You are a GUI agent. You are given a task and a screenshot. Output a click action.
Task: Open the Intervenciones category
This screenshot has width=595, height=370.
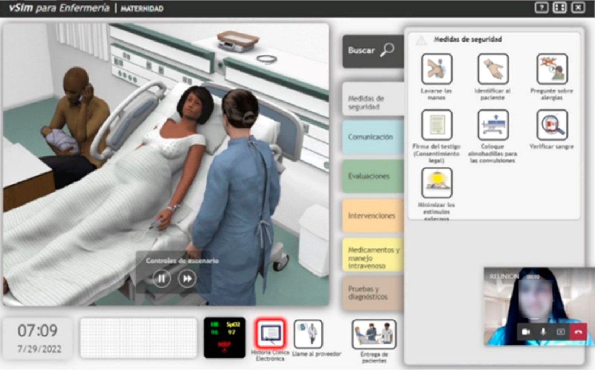click(x=372, y=216)
